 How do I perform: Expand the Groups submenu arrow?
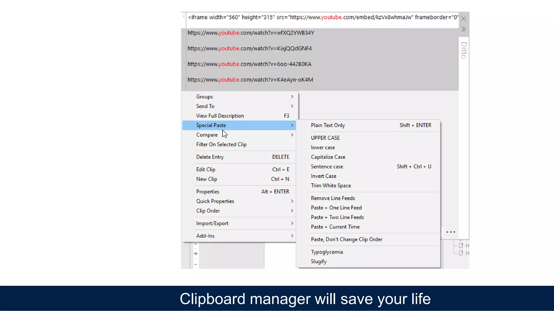click(x=292, y=97)
